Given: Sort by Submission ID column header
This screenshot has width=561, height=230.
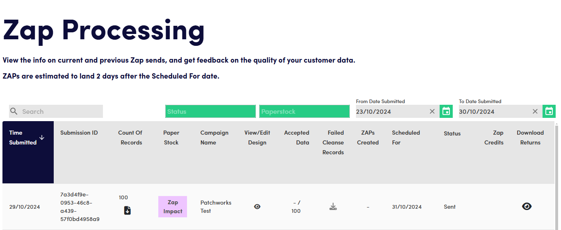Looking at the screenshot, I should [x=79, y=133].
